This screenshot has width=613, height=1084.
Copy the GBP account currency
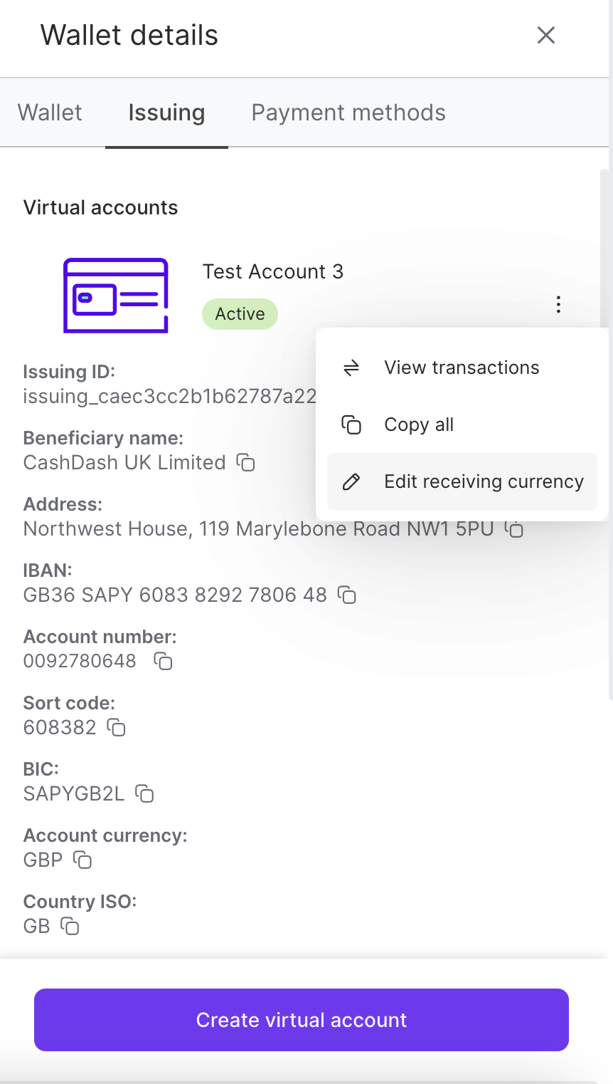(x=84, y=860)
